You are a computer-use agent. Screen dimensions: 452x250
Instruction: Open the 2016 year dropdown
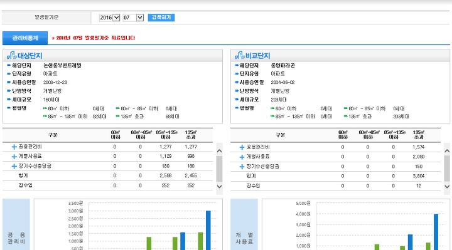tap(109, 18)
